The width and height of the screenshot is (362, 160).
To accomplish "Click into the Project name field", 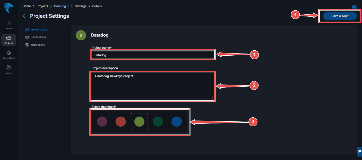I will [152, 55].
